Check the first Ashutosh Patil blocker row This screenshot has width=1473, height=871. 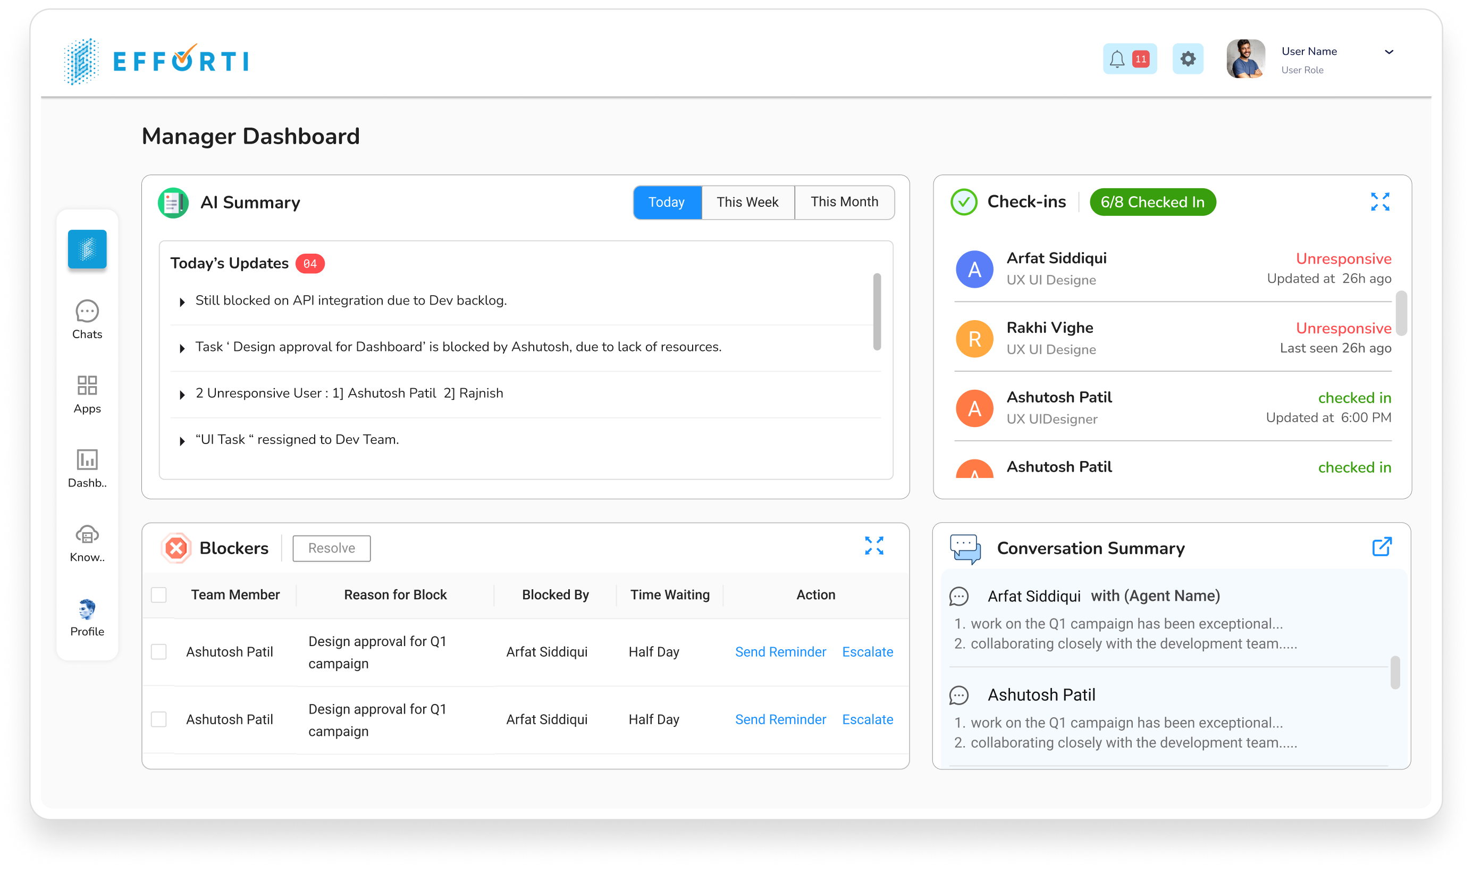tap(158, 651)
